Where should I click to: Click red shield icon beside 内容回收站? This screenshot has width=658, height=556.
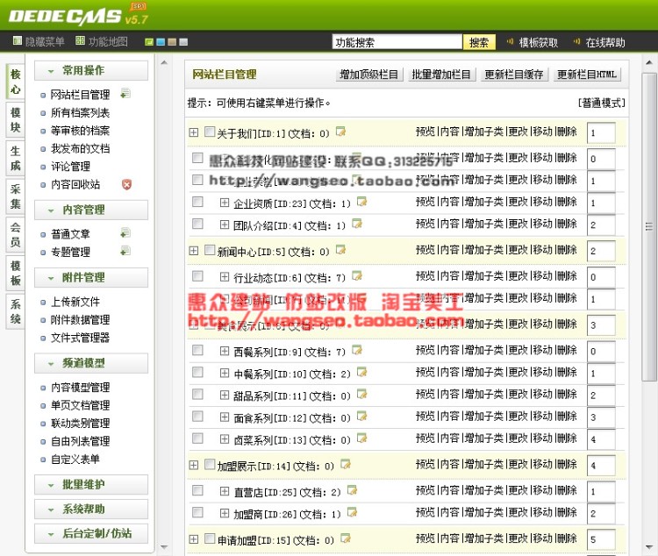[x=126, y=184]
